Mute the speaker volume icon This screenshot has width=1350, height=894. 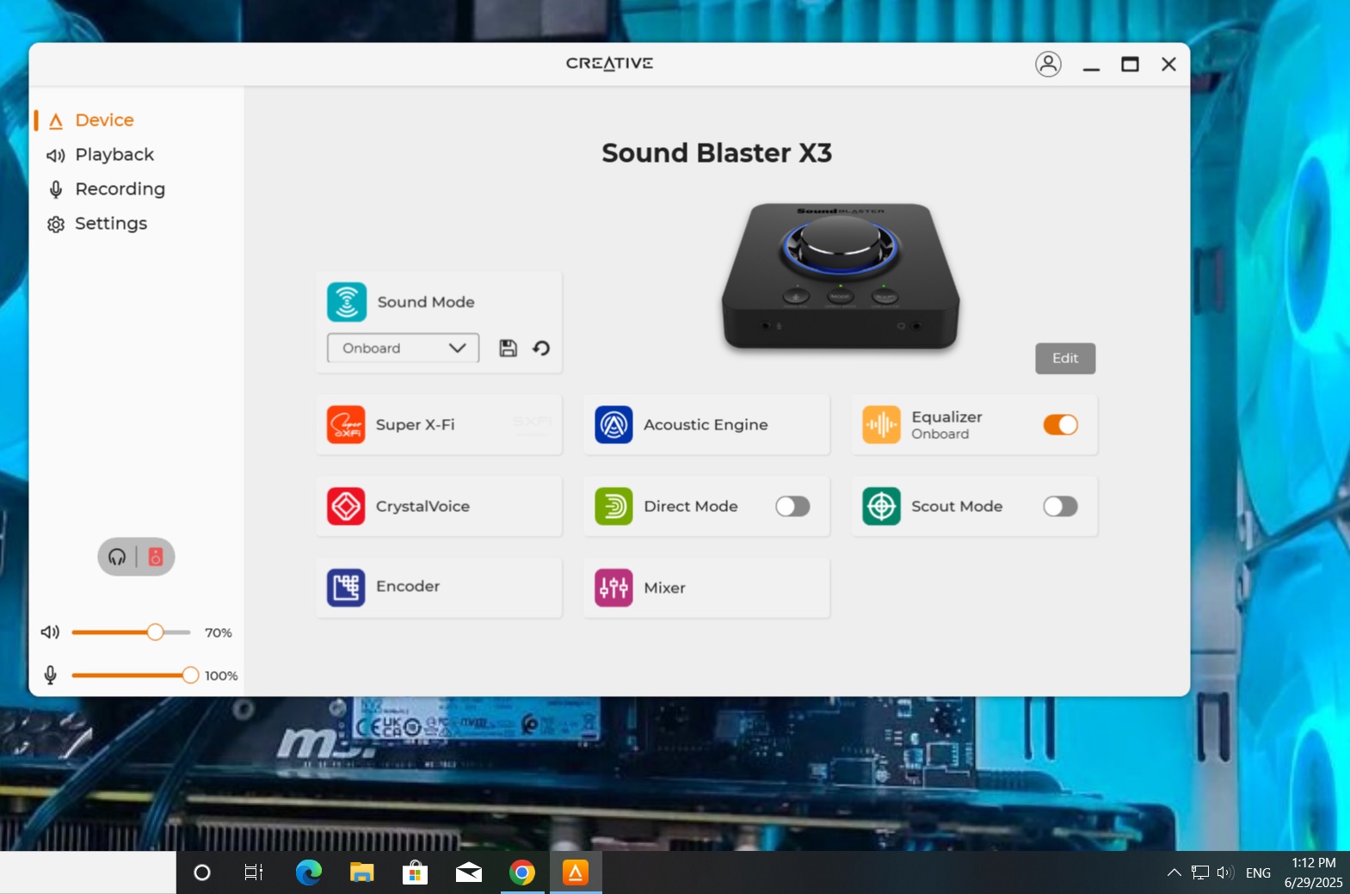(50, 632)
